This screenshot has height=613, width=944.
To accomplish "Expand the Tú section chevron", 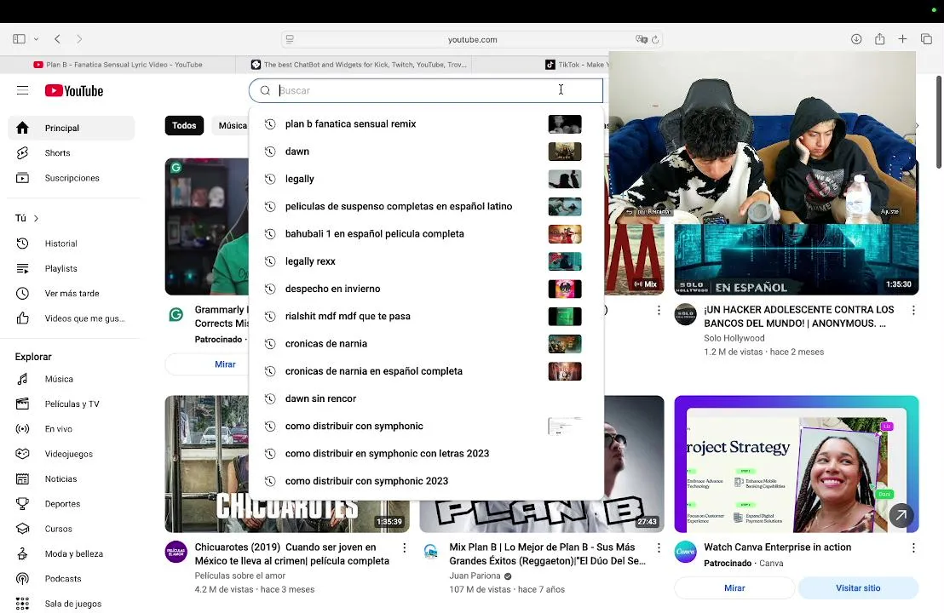I will [36, 218].
